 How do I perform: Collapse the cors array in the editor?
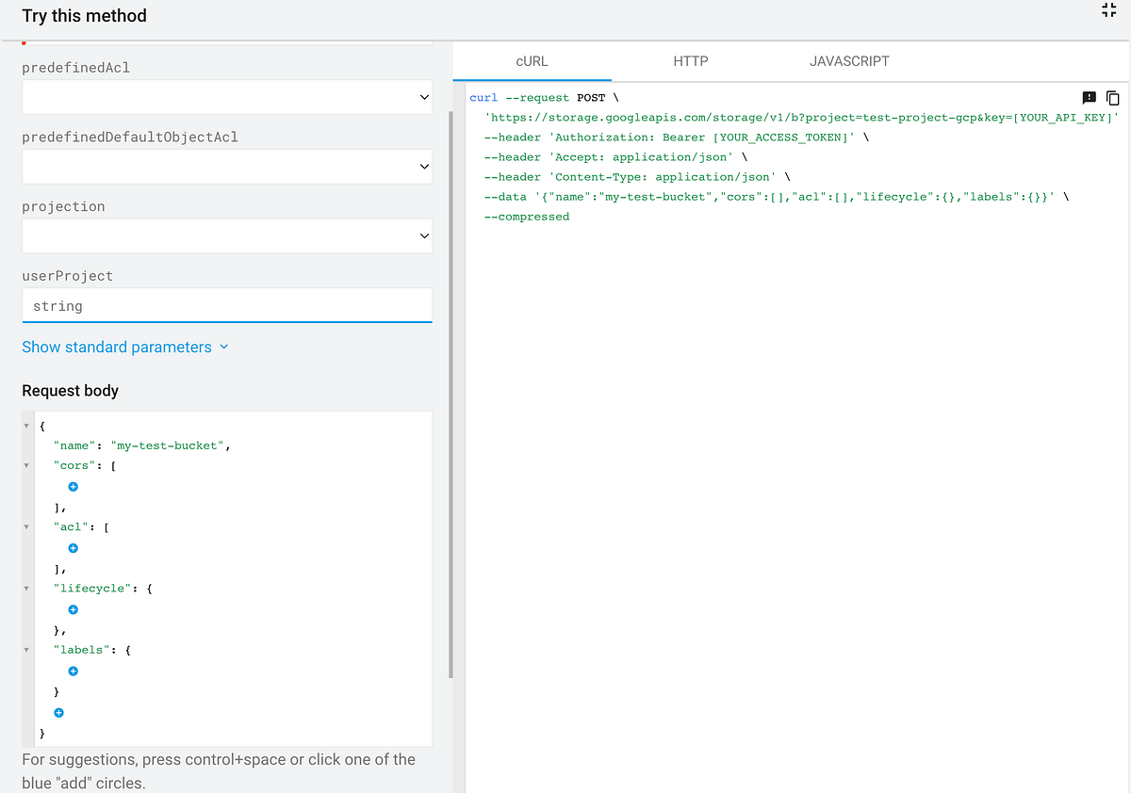[x=26, y=464]
